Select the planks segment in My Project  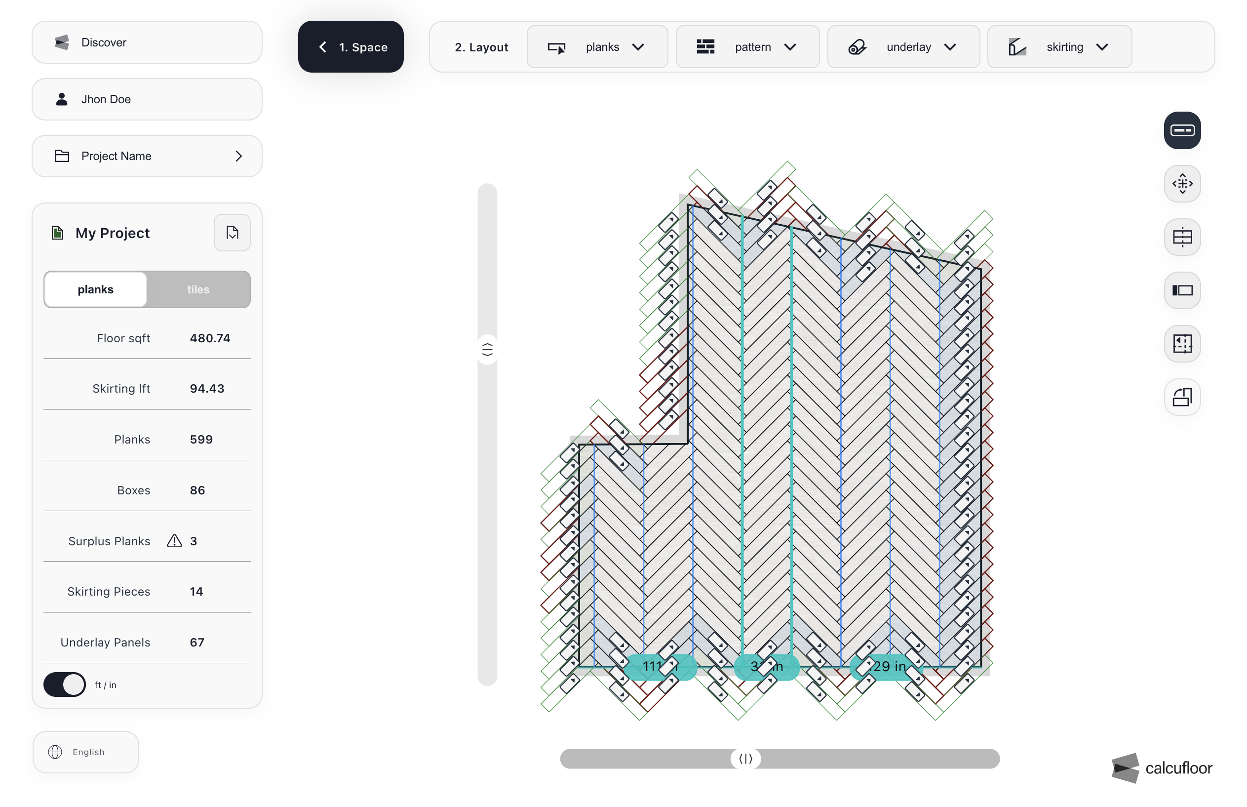pos(95,289)
